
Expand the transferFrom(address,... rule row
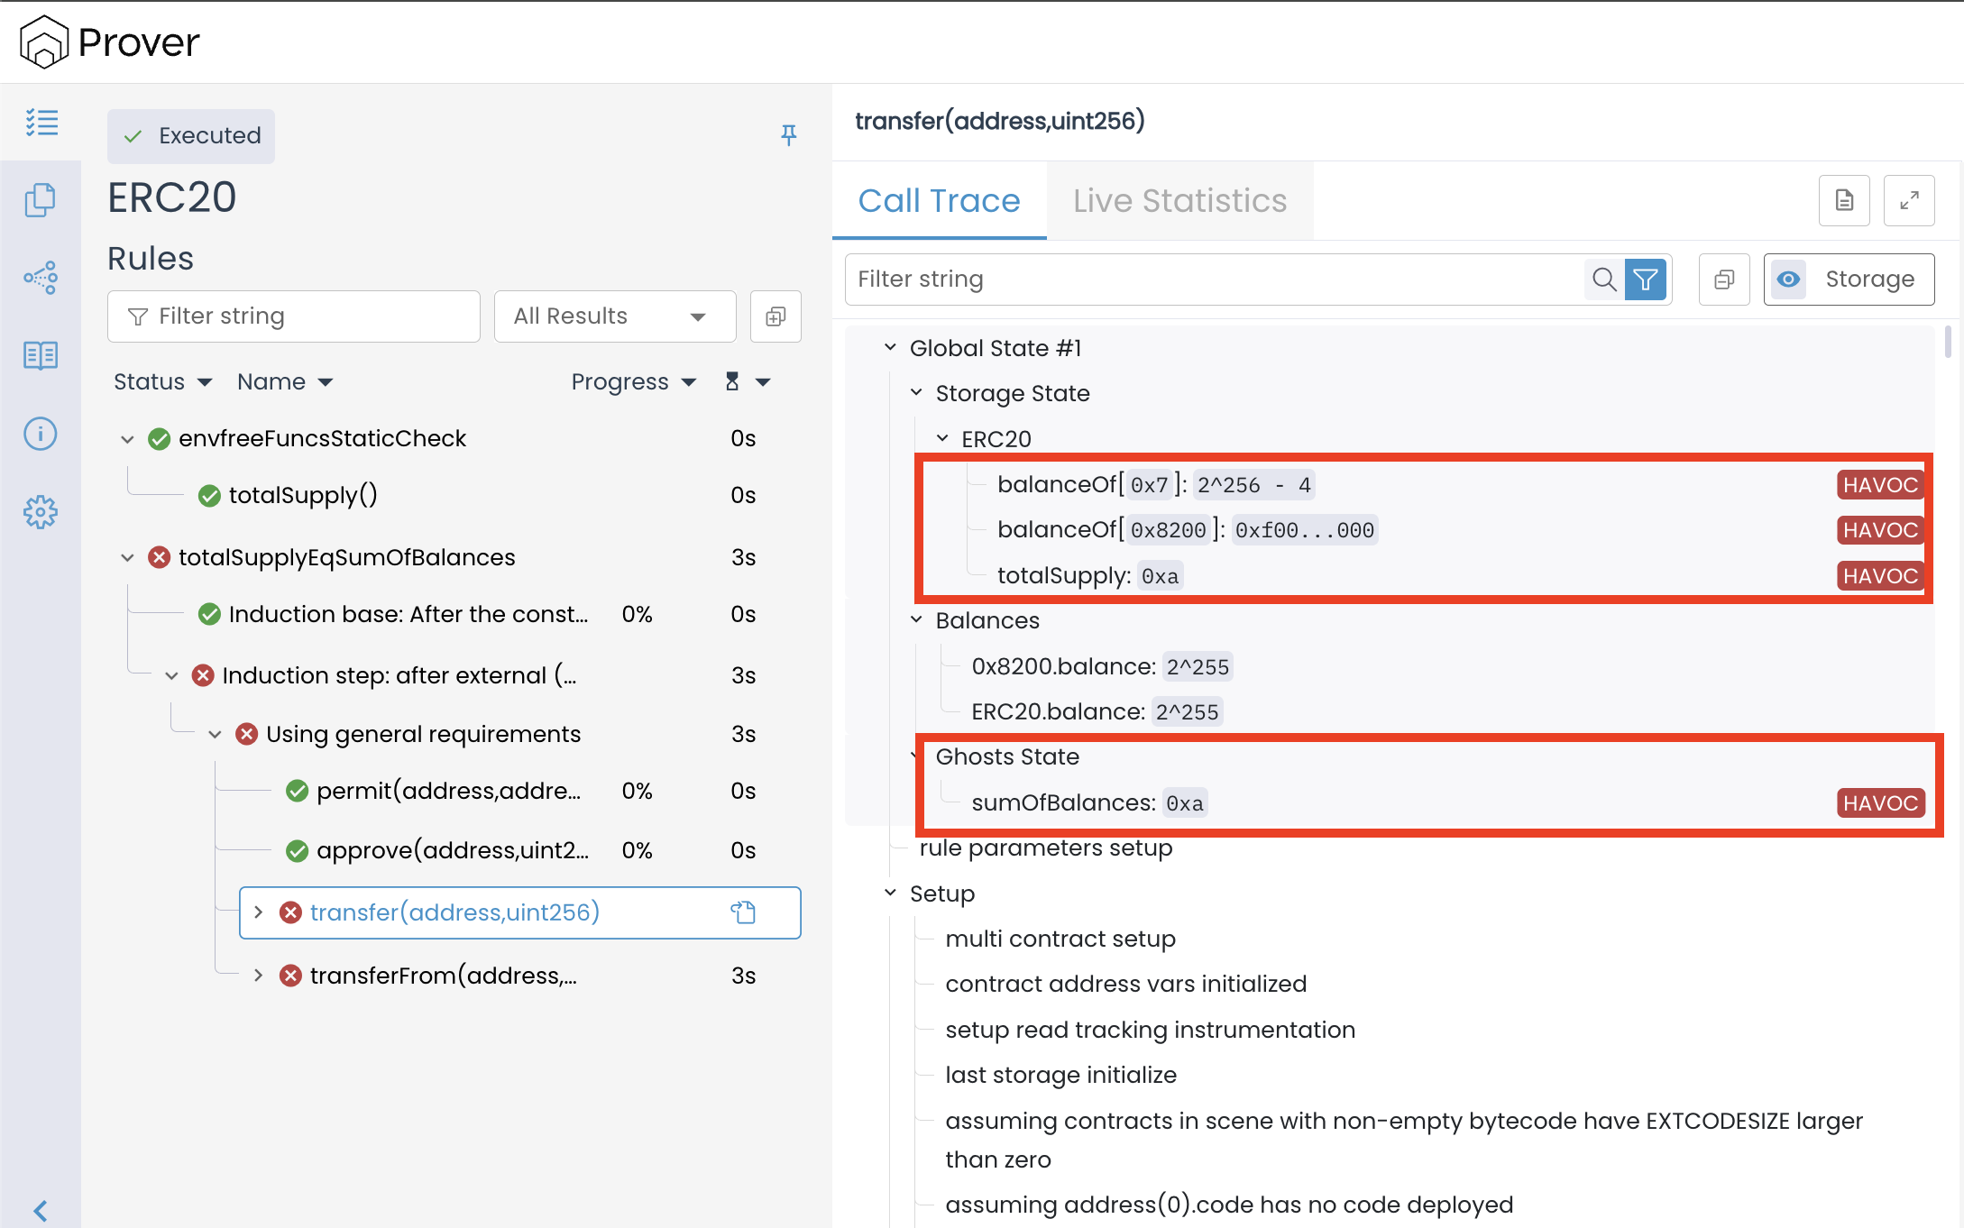[259, 976]
